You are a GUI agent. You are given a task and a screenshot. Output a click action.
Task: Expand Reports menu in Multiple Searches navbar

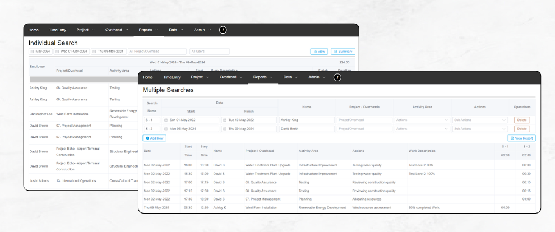262,77
